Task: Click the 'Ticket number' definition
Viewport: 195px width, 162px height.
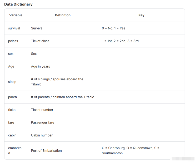Action: pos(42,110)
